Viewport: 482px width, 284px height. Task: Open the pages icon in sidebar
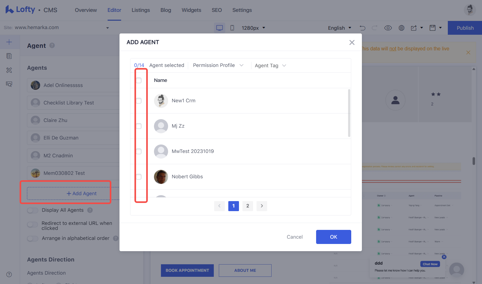coord(9,56)
